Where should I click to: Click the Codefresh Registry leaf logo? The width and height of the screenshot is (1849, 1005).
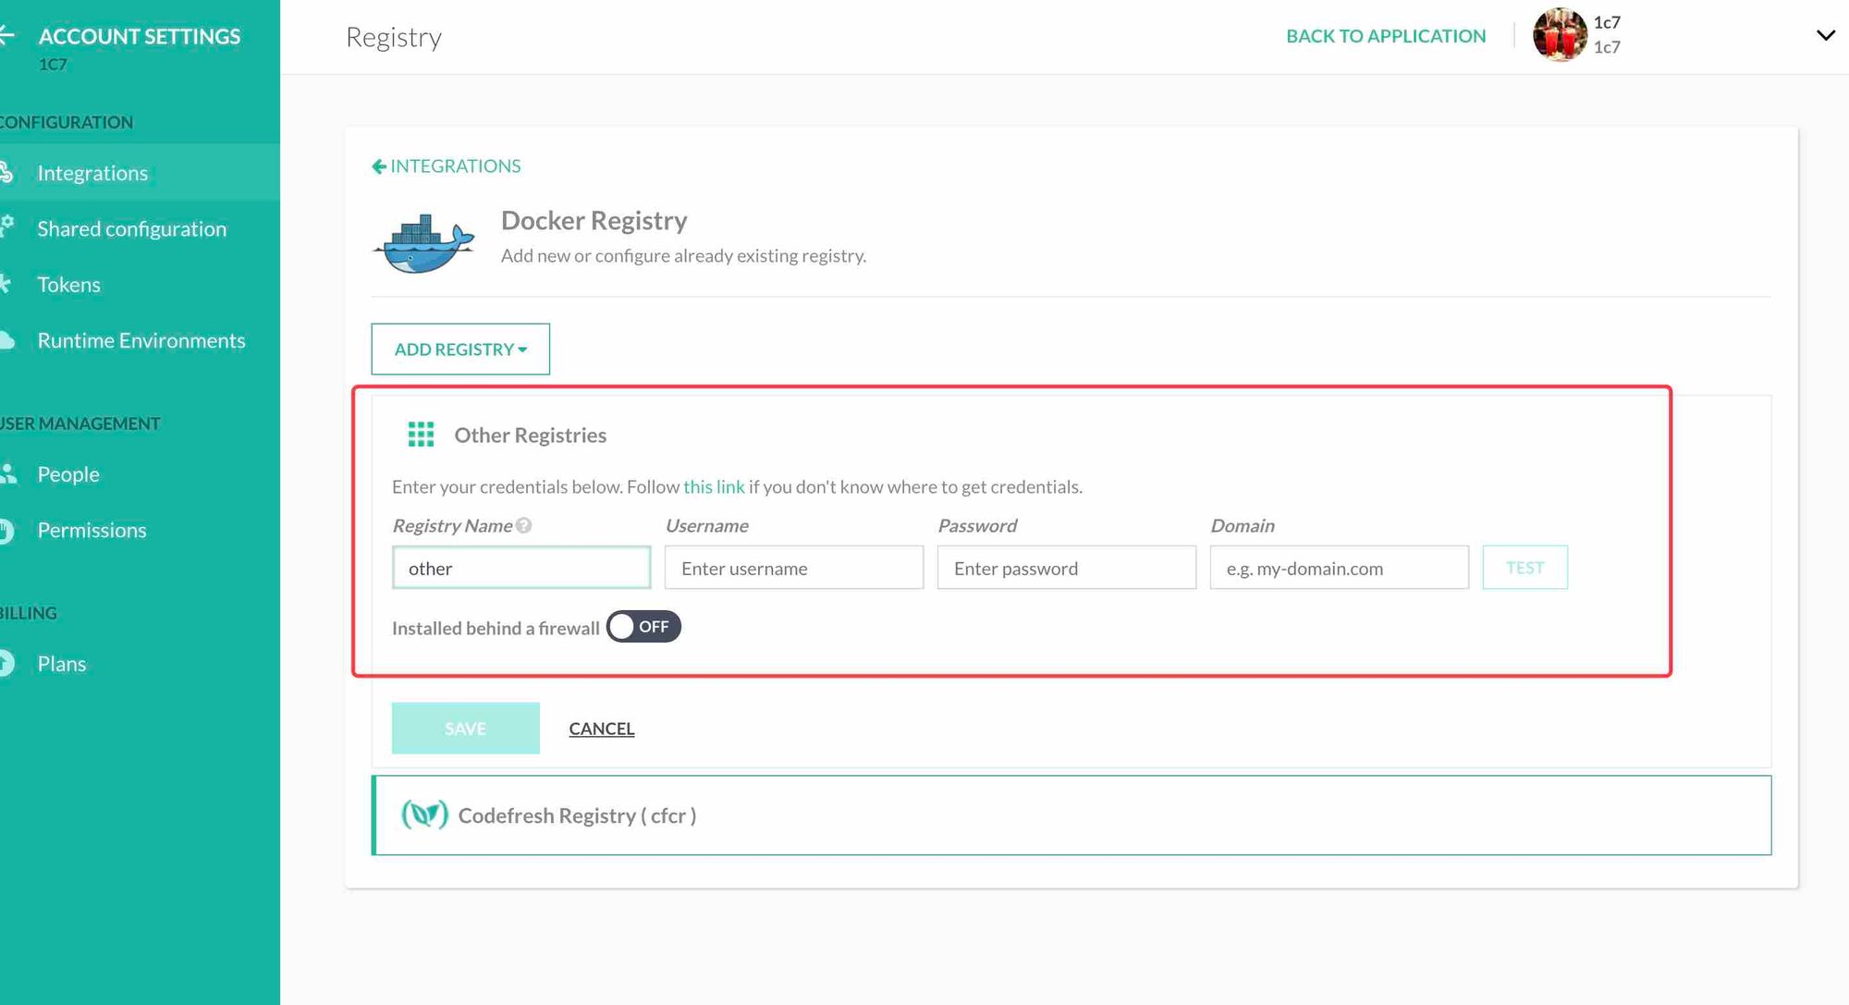point(424,815)
